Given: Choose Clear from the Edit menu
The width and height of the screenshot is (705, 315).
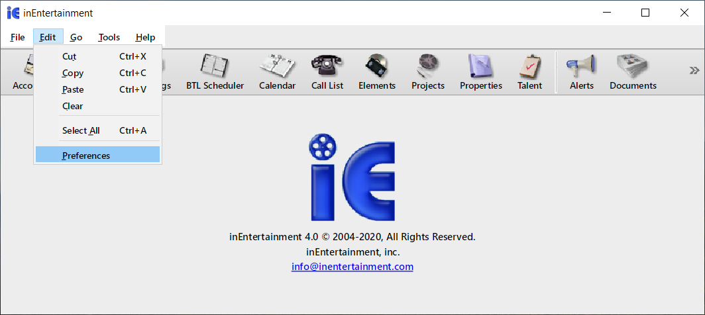Looking at the screenshot, I should click(97, 106).
